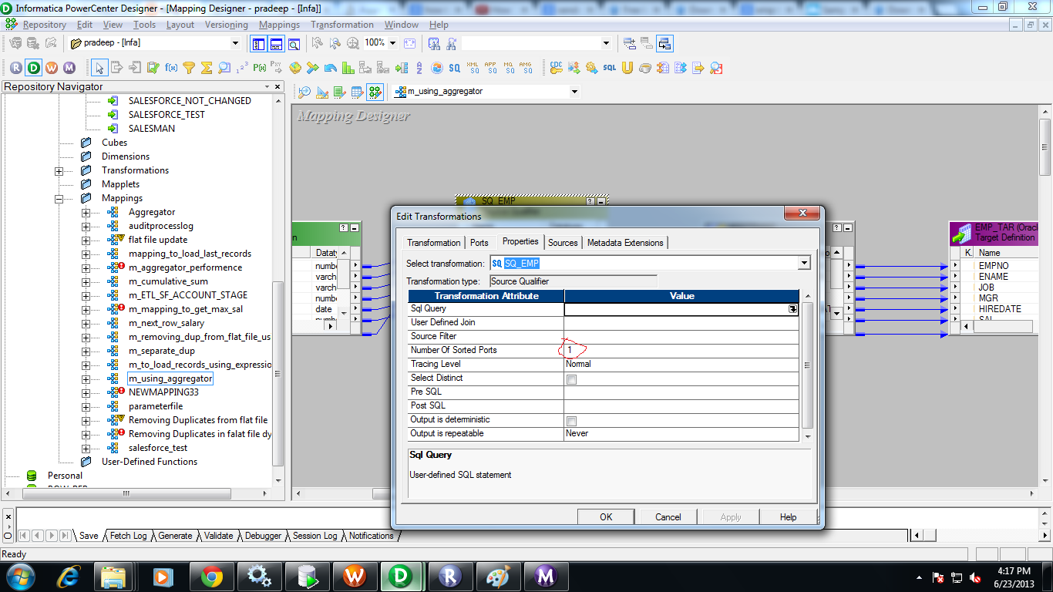Click the SQ source qualifier toolbar icon
The width and height of the screenshot is (1053, 592).
pos(454,68)
